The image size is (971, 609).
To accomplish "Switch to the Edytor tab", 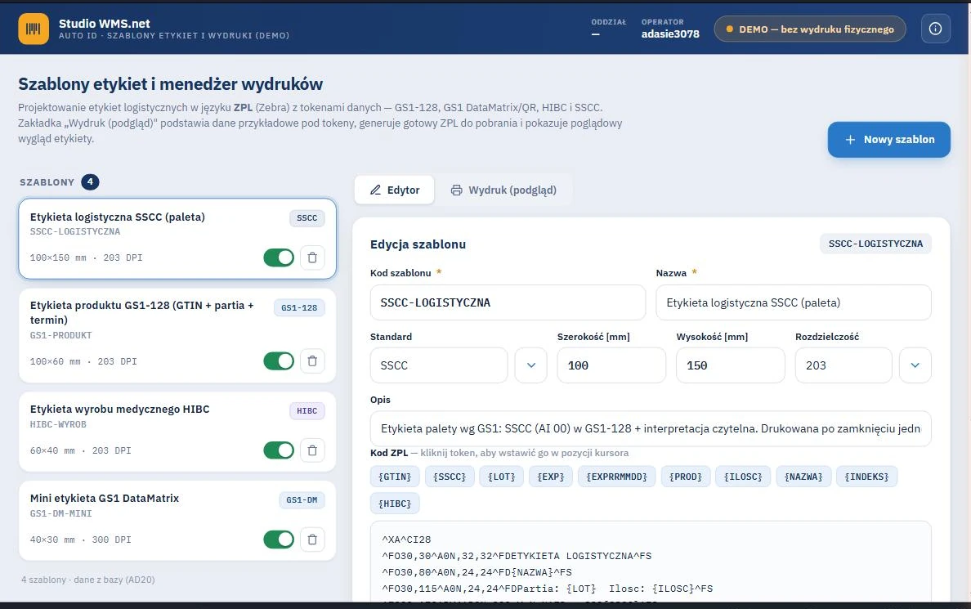I will [395, 190].
